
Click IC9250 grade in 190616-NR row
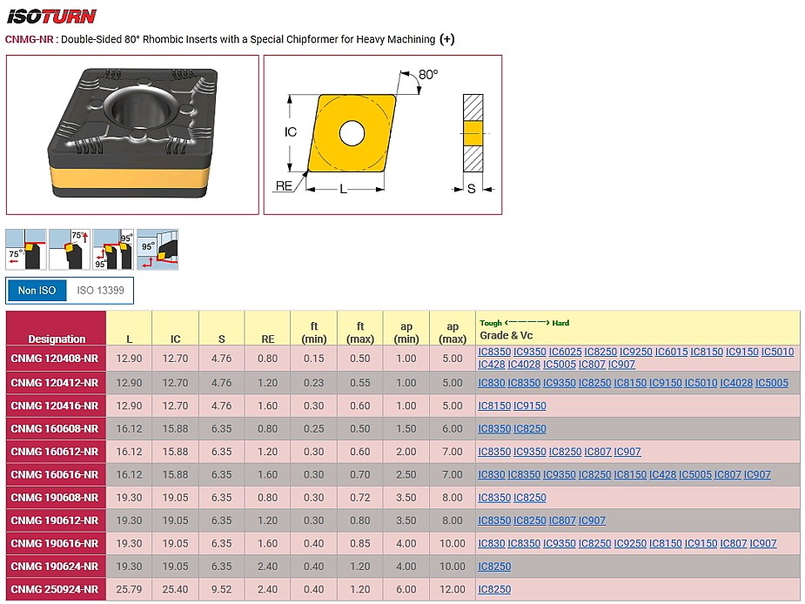tap(630, 543)
